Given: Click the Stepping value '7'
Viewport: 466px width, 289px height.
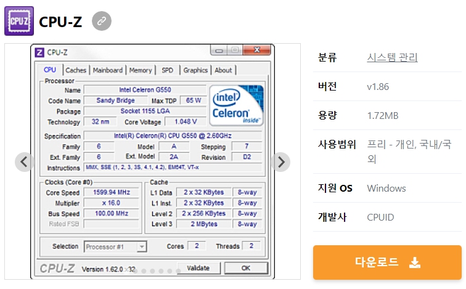Looking at the screenshot, I should [x=247, y=147].
